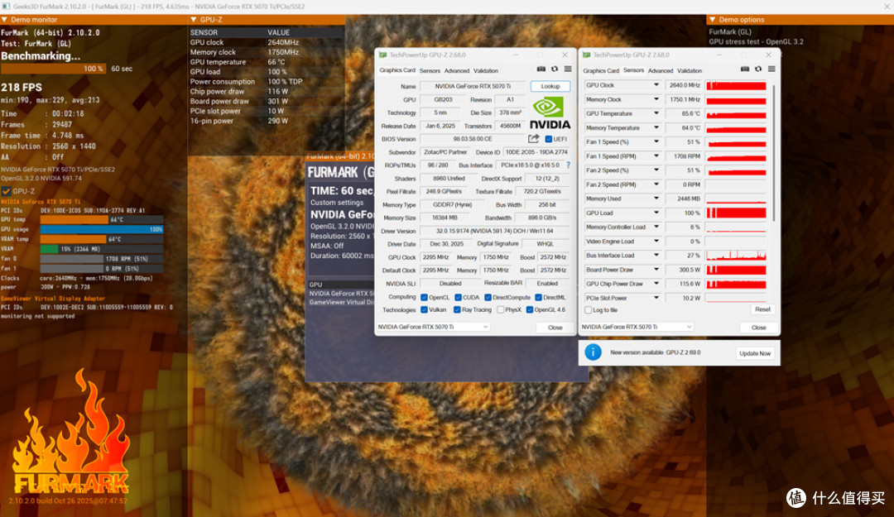Viewport: 894px width, 517px height.
Task: Enable the Log to file checkbox
Action: [x=589, y=310]
